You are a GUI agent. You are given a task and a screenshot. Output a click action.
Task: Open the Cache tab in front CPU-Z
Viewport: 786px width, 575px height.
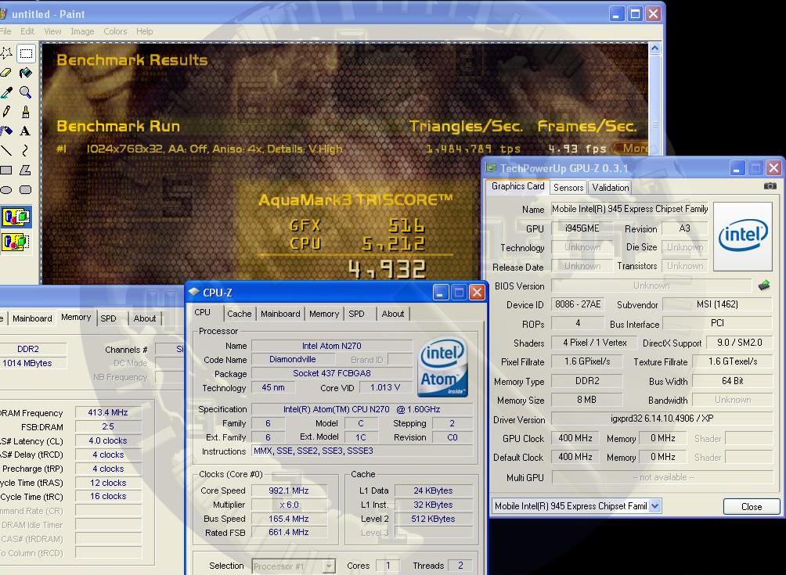[239, 314]
